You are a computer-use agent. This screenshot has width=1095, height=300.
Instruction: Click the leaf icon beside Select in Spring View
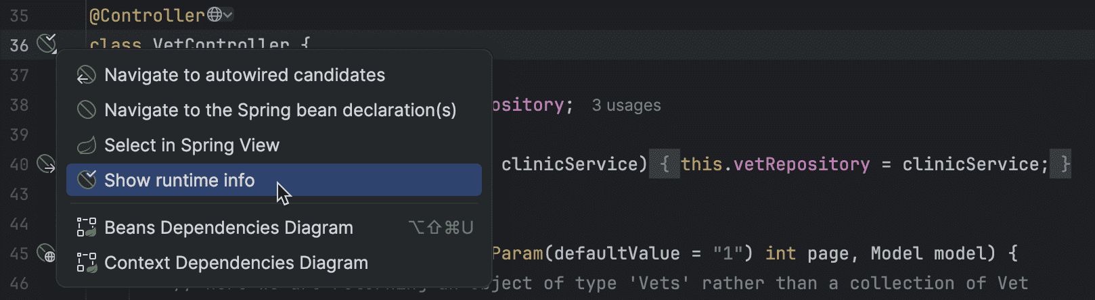[x=87, y=145]
